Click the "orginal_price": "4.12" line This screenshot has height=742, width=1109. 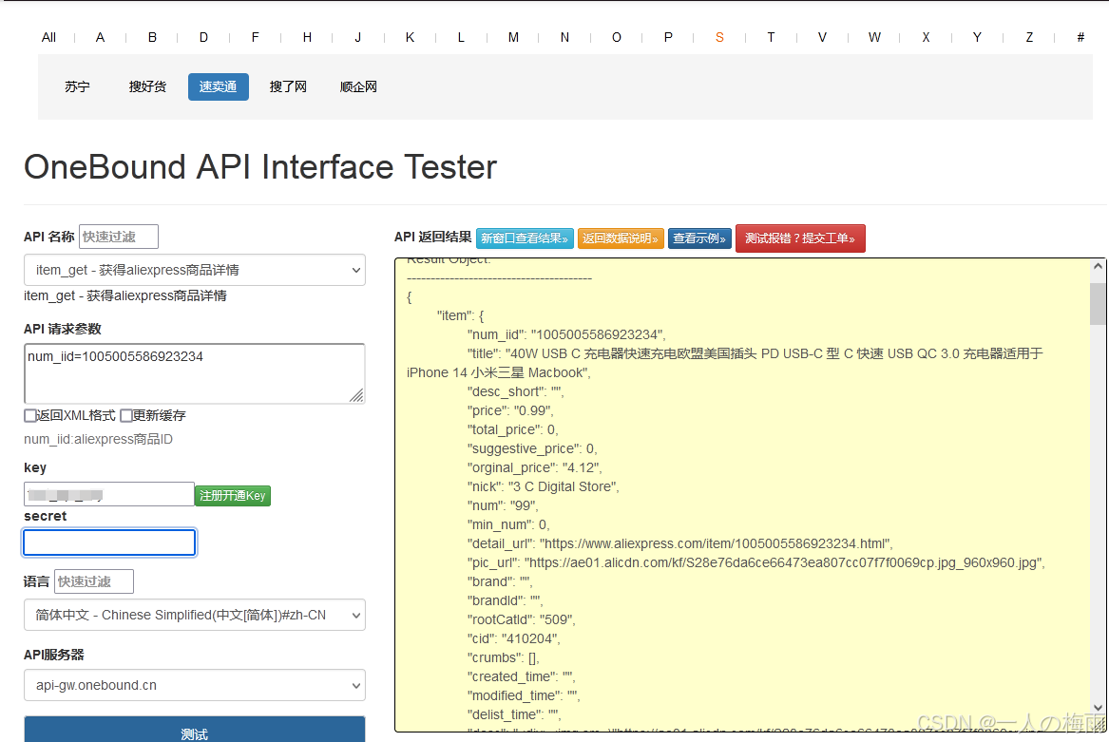point(535,467)
